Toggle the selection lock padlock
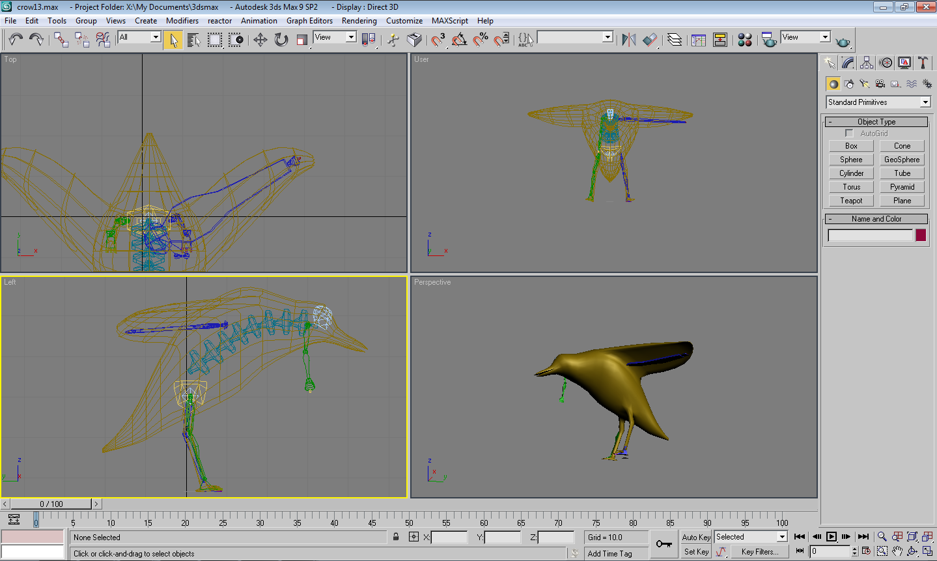The image size is (937, 561). 396,537
